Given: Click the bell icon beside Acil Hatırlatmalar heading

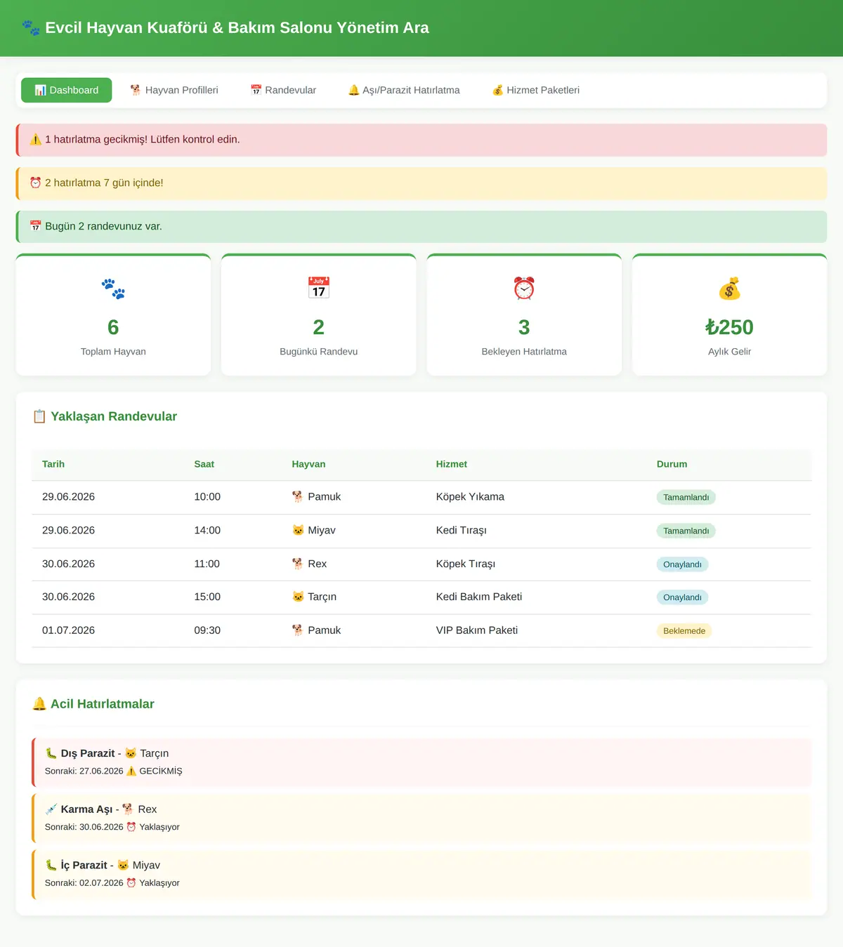Looking at the screenshot, I should click(39, 704).
